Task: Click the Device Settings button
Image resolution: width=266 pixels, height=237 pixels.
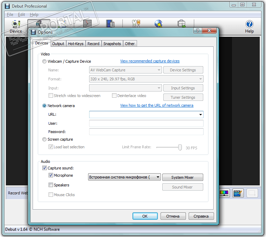Action: [x=183, y=70]
